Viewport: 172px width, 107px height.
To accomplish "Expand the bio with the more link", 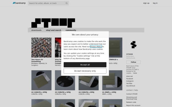I will pyautogui.click(x=135, y=73).
